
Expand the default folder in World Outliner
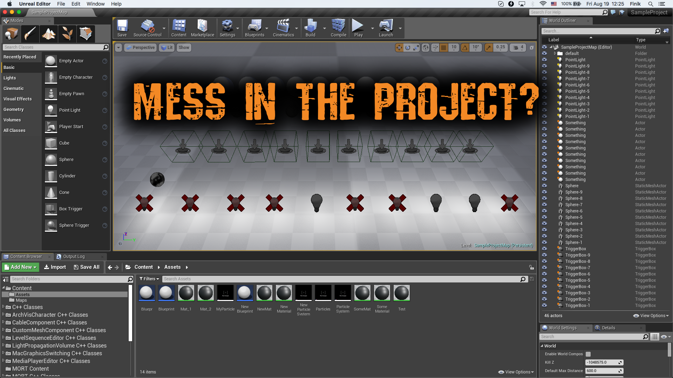(555, 54)
